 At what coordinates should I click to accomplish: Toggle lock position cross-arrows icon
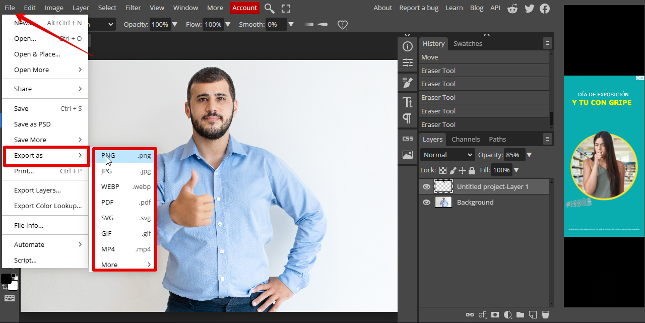pyautogui.click(x=462, y=170)
